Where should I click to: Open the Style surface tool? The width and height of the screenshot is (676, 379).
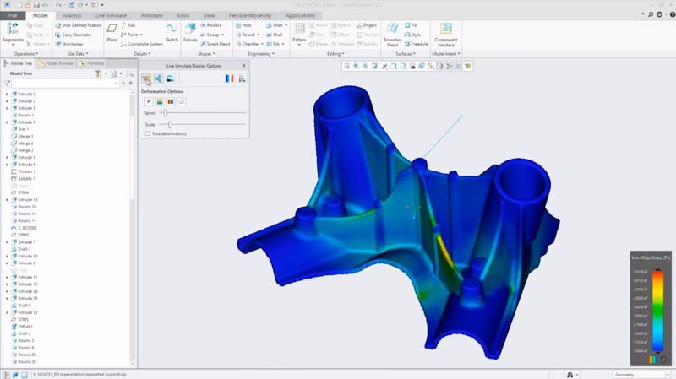pyautogui.click(x=412, y=35)
